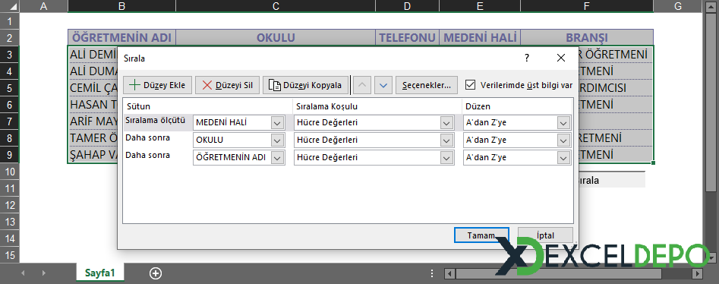Image resolution: width=719 pixels, height=284 pixels.
Task: Open the MEDENİ HALİ column dropdown
Action: (x=277, y=123)
